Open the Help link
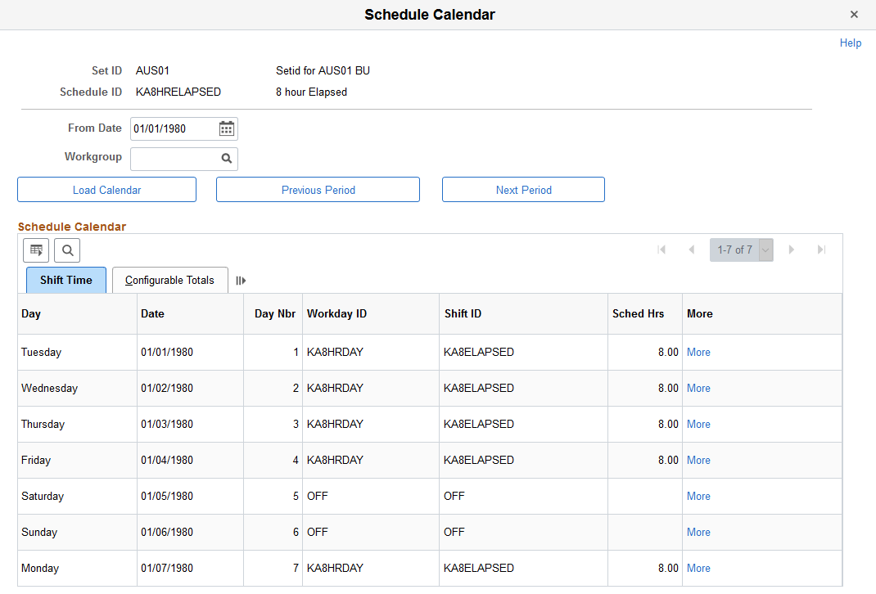Screen dimensions: 876x594 pyautogui.click(x=851, y=43)
